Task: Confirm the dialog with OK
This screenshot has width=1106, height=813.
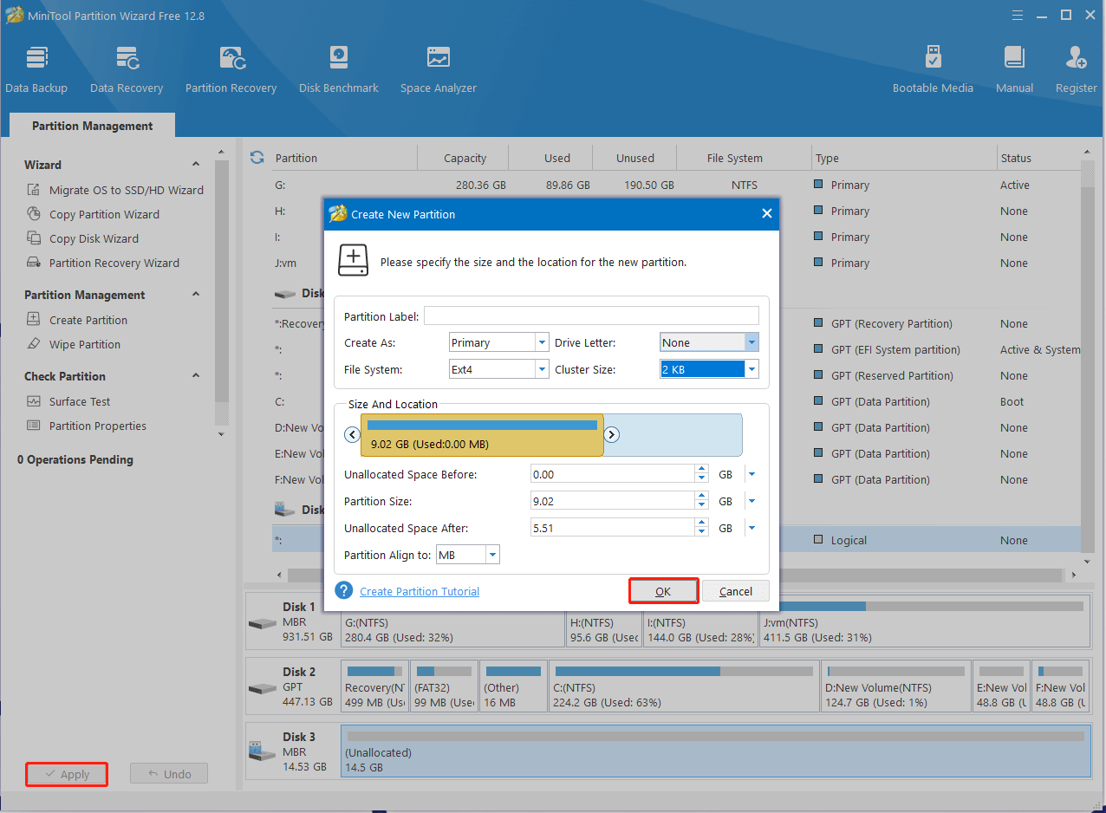Action: (x=663, y=591)
